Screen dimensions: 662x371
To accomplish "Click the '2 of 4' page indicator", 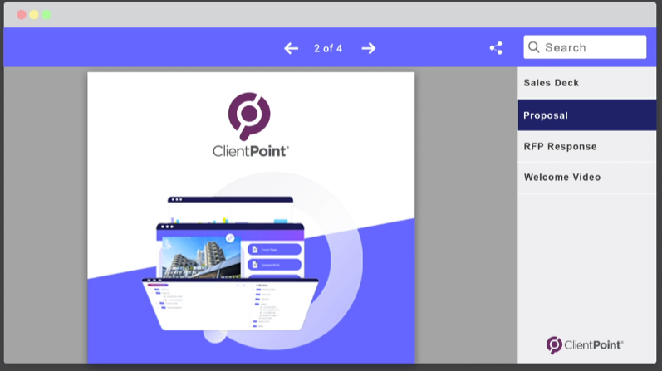I will 328,48.
